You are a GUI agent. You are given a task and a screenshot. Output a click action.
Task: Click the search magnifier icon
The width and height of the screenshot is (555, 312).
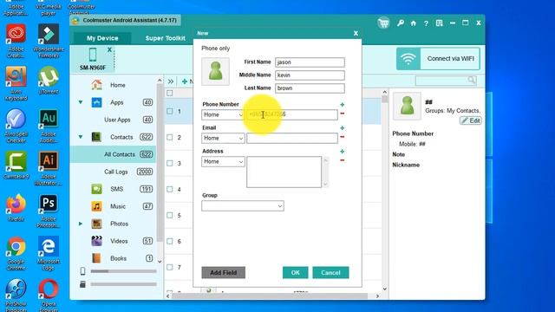(x=472, y=80)
